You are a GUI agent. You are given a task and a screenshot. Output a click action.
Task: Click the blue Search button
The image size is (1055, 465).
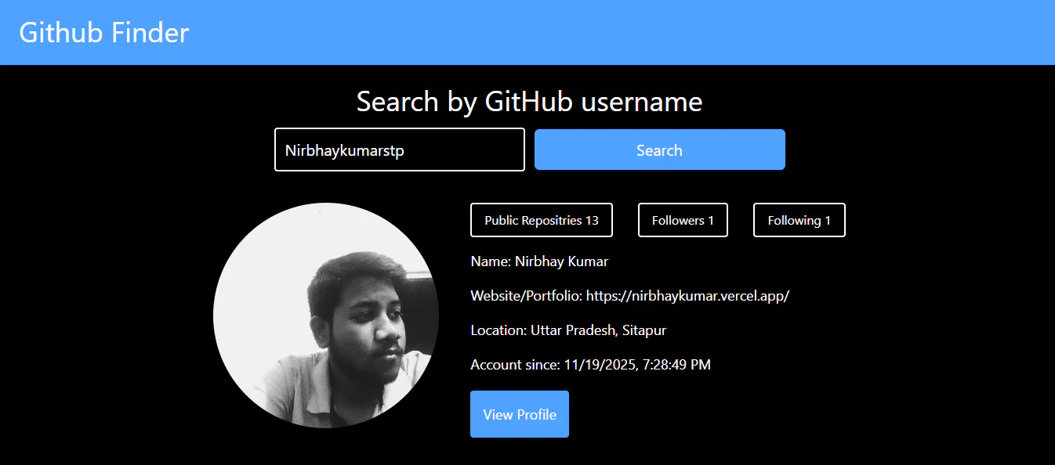pos(659,150)
